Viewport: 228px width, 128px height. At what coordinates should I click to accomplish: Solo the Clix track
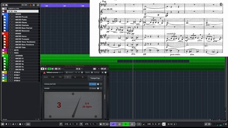(x=12, y=11)
